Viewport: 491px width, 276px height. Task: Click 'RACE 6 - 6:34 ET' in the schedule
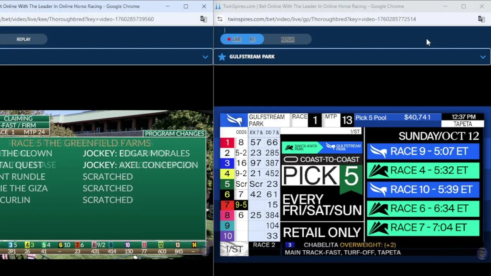423,209
